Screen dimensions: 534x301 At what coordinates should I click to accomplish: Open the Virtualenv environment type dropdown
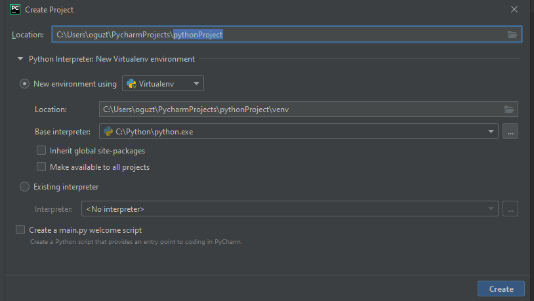tap(163, 83)
